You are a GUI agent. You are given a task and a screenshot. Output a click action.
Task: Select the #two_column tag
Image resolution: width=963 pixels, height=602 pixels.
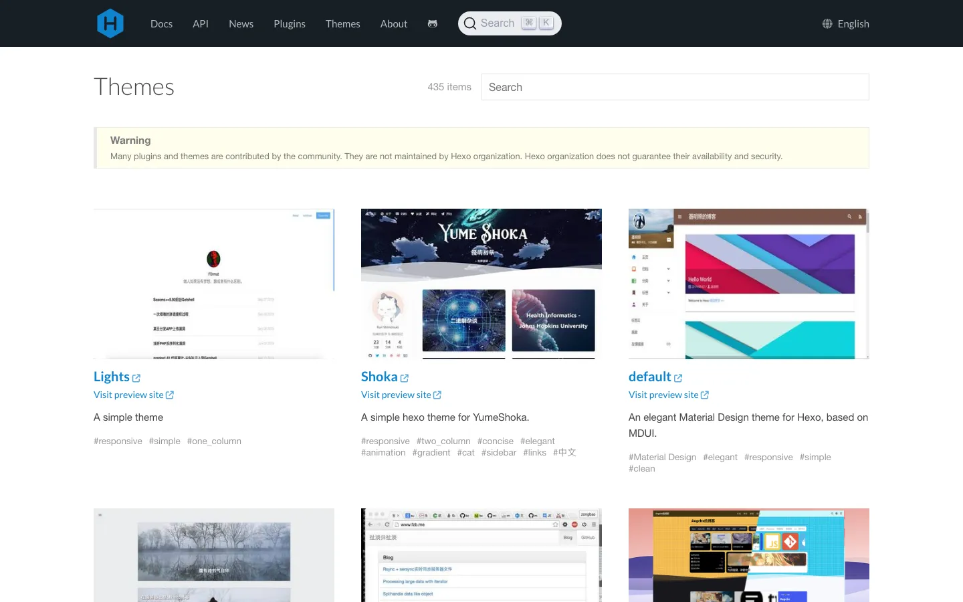[x=443, y=441]
